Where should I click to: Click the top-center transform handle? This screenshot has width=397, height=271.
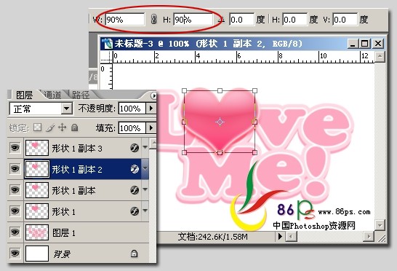click(x=220, y=90)
